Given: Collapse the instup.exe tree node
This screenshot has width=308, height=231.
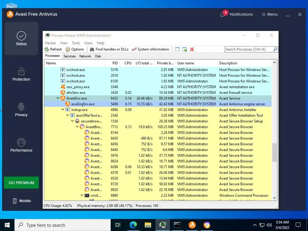Looking at the screenshot, I should click(63, 109).
